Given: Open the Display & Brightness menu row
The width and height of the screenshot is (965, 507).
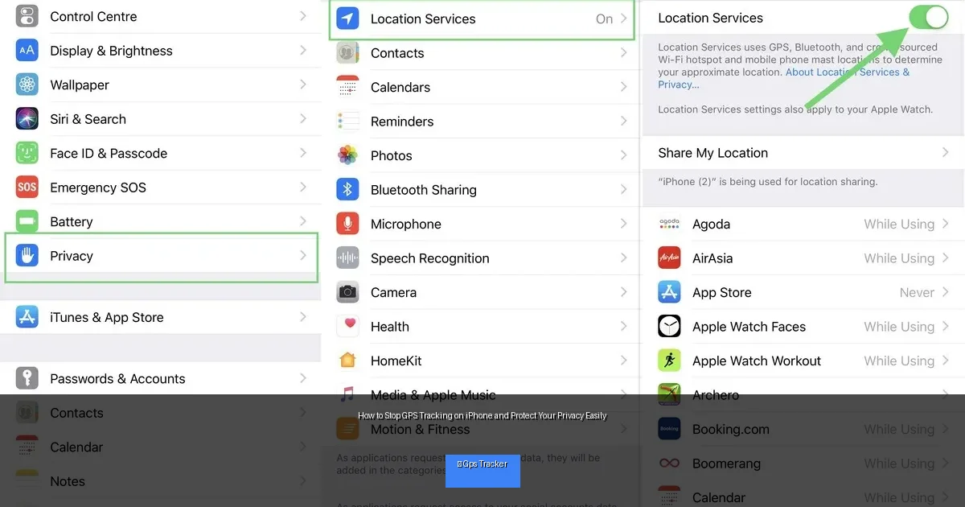Looking at the screenshot, I should pos(161,51).
